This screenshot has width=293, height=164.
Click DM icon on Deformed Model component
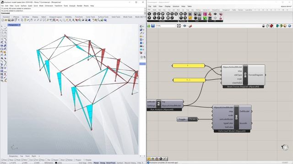pyautogui.click(x=236, y=117)
